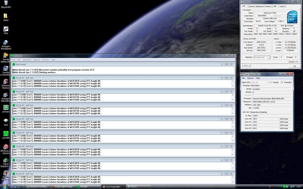Select the CPU tab in CPU-Z
Viewport: 303px width, 189px height.
244,6
